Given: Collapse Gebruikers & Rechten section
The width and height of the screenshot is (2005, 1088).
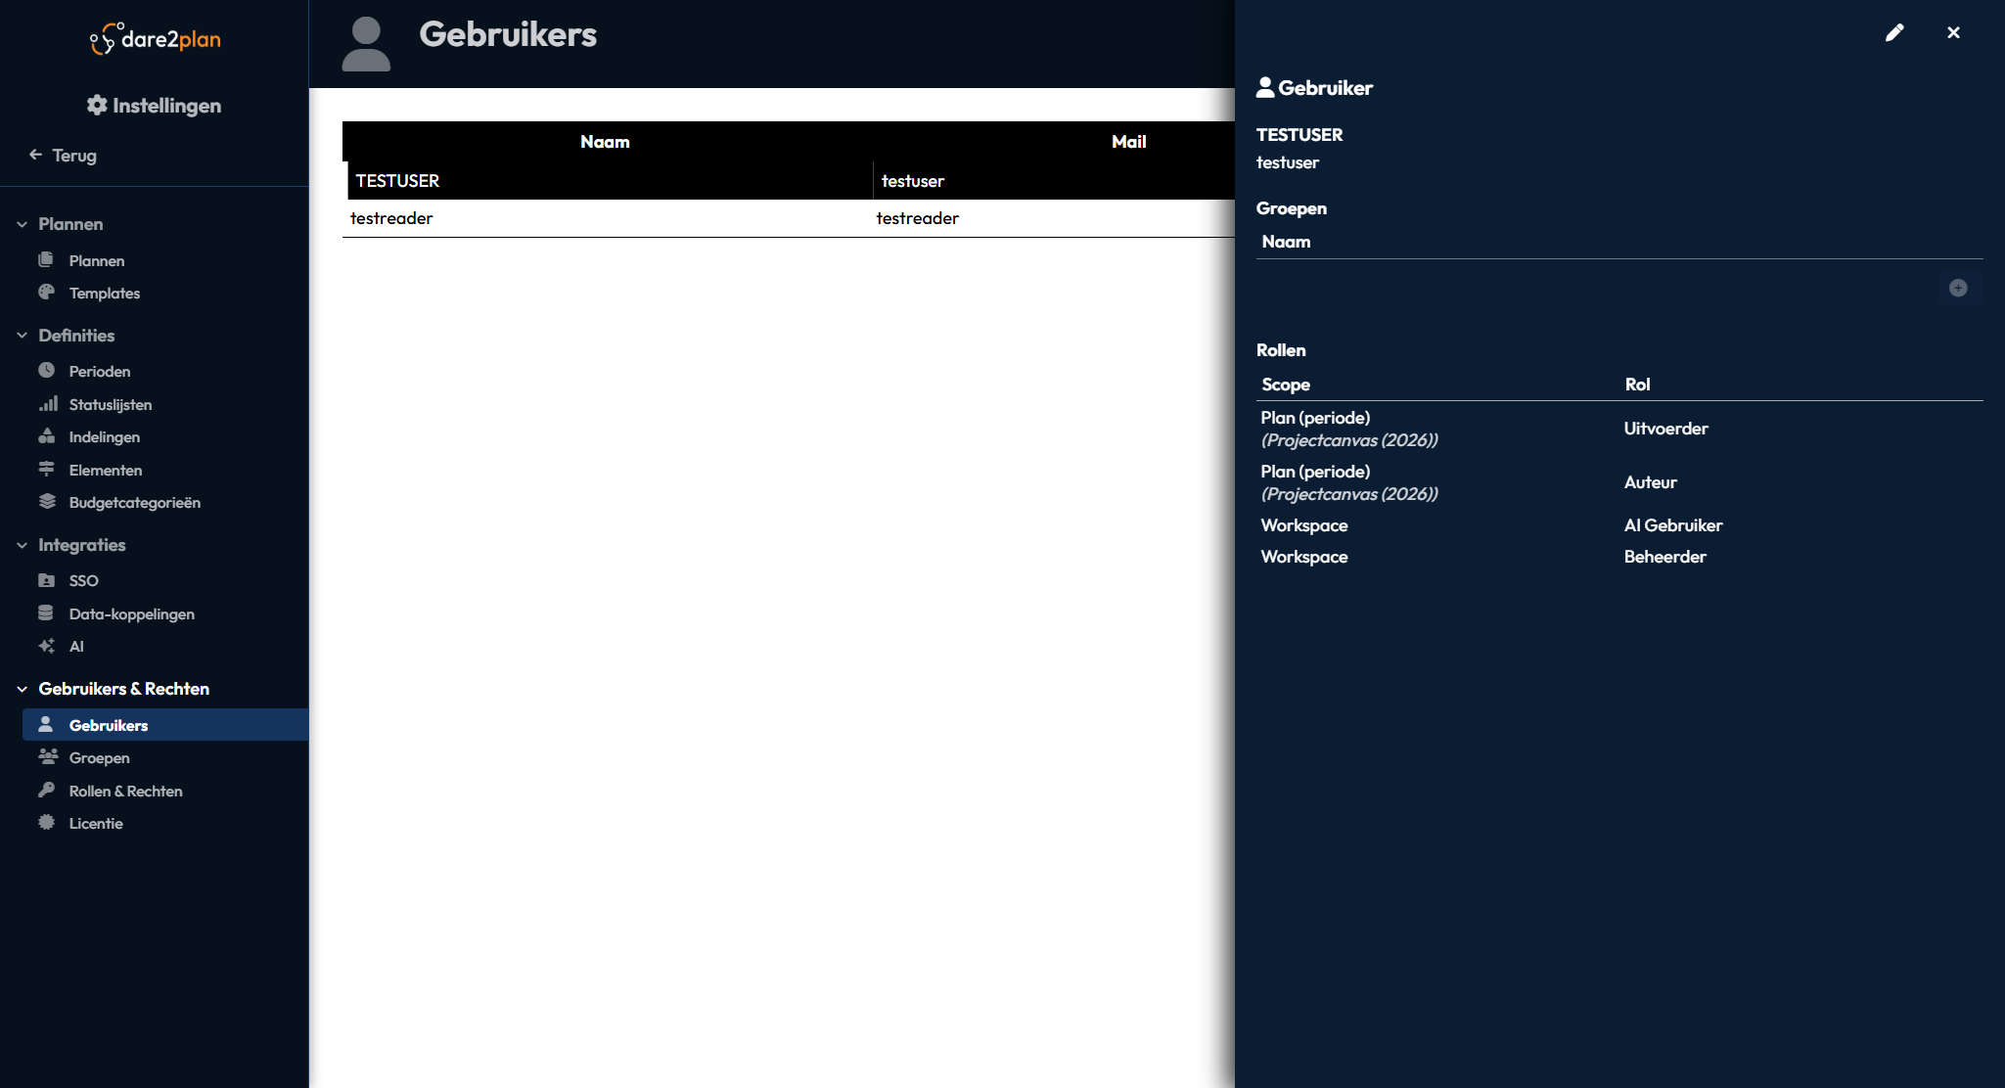Looking at the screenshot, I should [22, 689].
